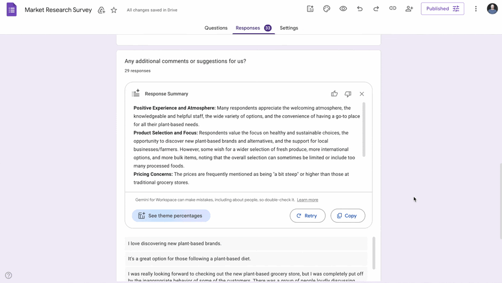Switch to the Settings tab
This screenshot has height=283, width=502.
point(289,28)
